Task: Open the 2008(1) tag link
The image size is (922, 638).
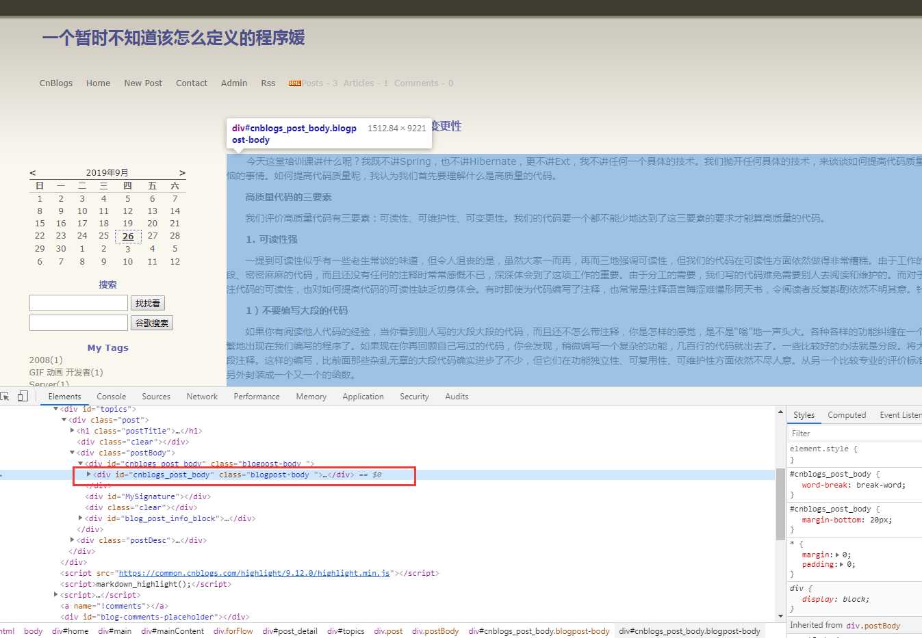Action: point(46,360)
